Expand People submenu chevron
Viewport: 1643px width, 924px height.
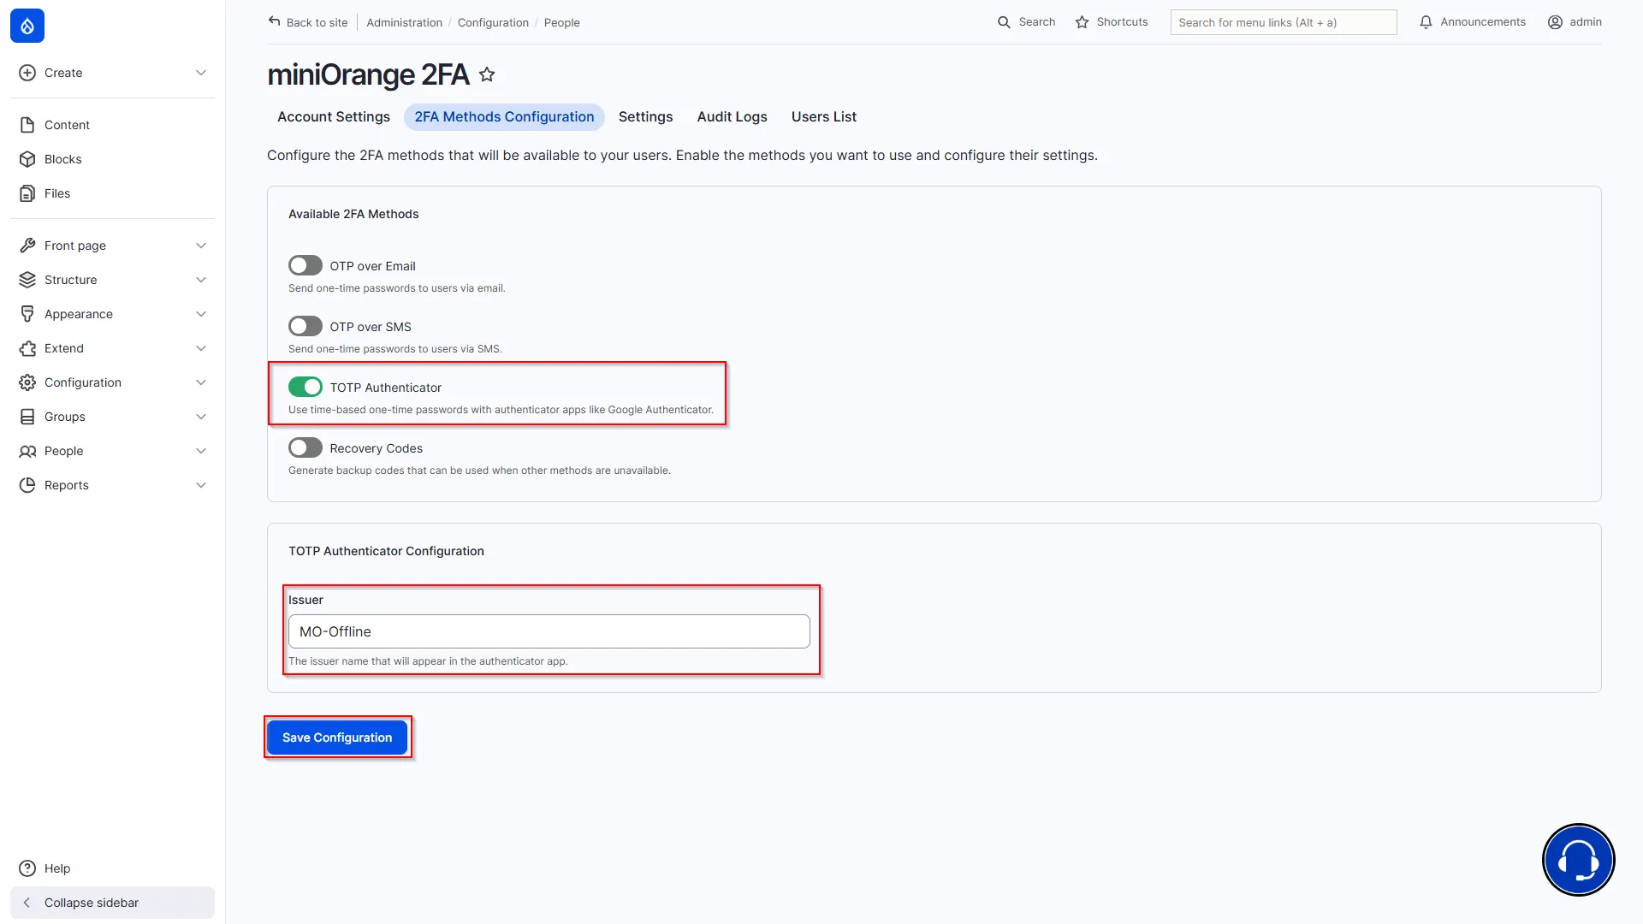201,451
